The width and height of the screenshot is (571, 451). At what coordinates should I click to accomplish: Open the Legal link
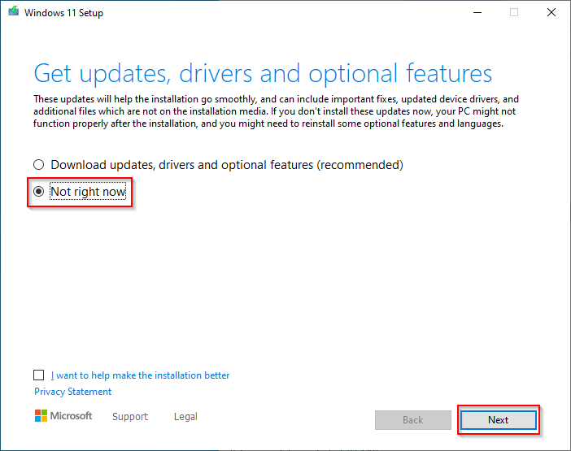point(185,416)
